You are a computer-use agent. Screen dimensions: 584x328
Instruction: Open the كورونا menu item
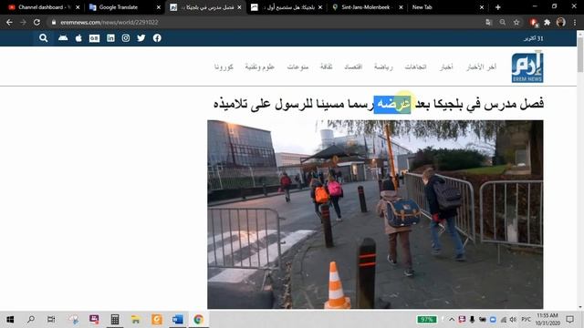[x=224, y=67]
